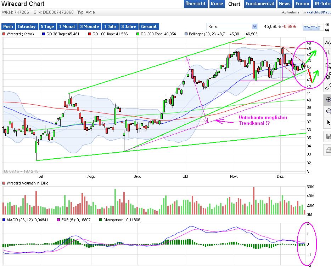Click the GD 38 Tage: 45,481 label
Image resolution: width=331 pixels, height=270 pixels.
(63, 34)
